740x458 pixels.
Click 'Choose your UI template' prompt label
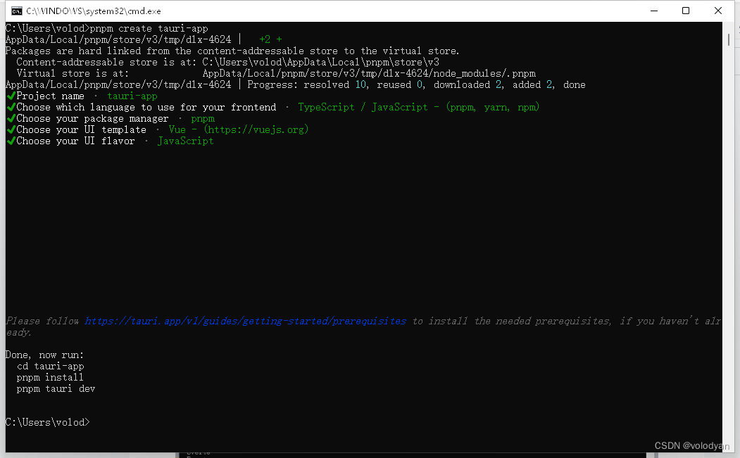(x=81, y=129)
